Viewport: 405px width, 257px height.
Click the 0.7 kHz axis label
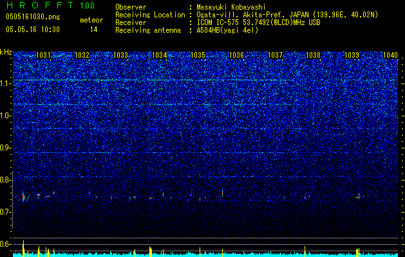[5, 212]
